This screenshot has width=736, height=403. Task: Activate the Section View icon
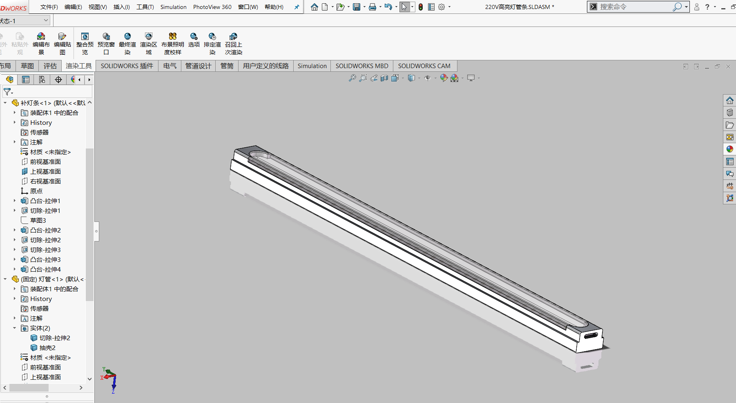[x=384, y=78]
